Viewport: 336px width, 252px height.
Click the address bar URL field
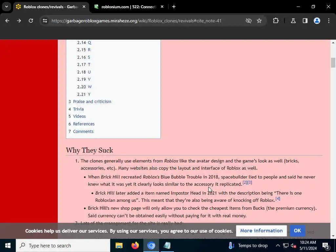pyautogui.click(x=136, y=21)
